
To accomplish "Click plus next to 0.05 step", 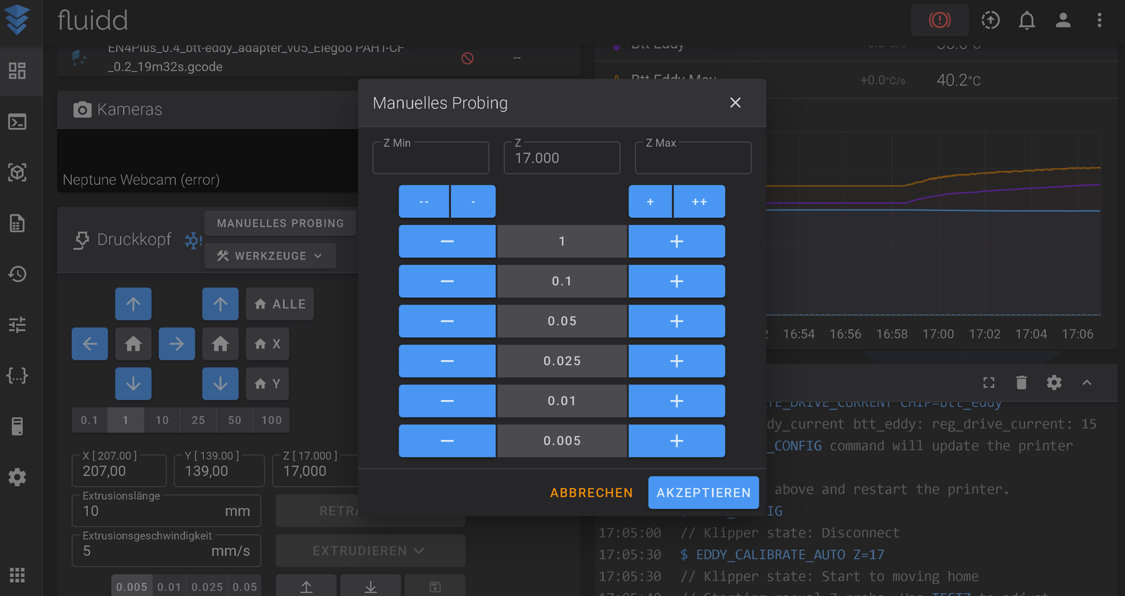I will pos(676,321).
